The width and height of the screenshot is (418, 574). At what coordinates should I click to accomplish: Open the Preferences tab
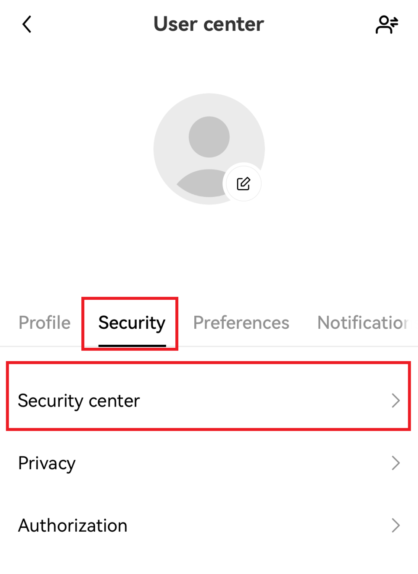click(x=241, y=323)
